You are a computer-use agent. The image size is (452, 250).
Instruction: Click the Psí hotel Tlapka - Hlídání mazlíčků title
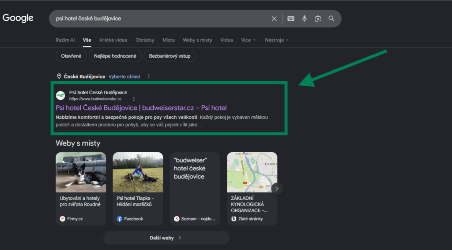(x=135, y=201)
